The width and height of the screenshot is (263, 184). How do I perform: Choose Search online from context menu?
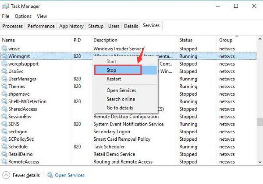click(x=121, y=99)
